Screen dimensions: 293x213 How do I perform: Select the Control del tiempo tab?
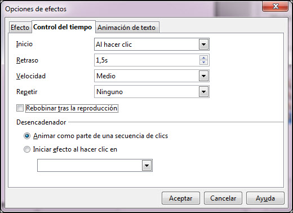pyautogui.click(x=64, y=27)
